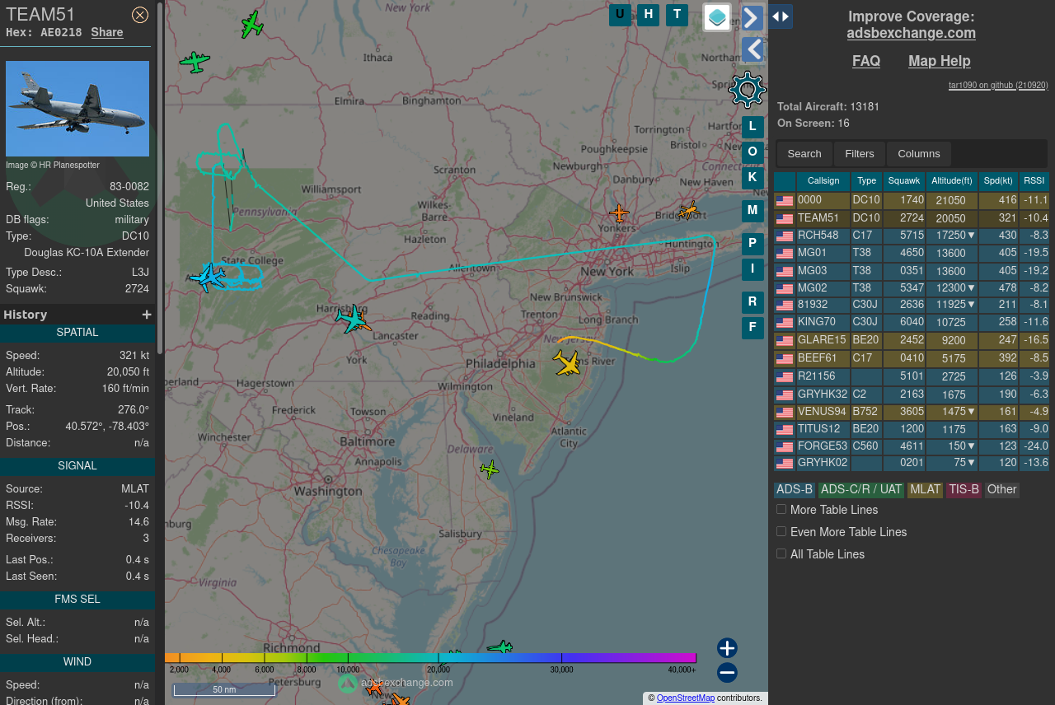Select the orange aircraft near Huntington

pyautogui.click(x=688, y=211)
